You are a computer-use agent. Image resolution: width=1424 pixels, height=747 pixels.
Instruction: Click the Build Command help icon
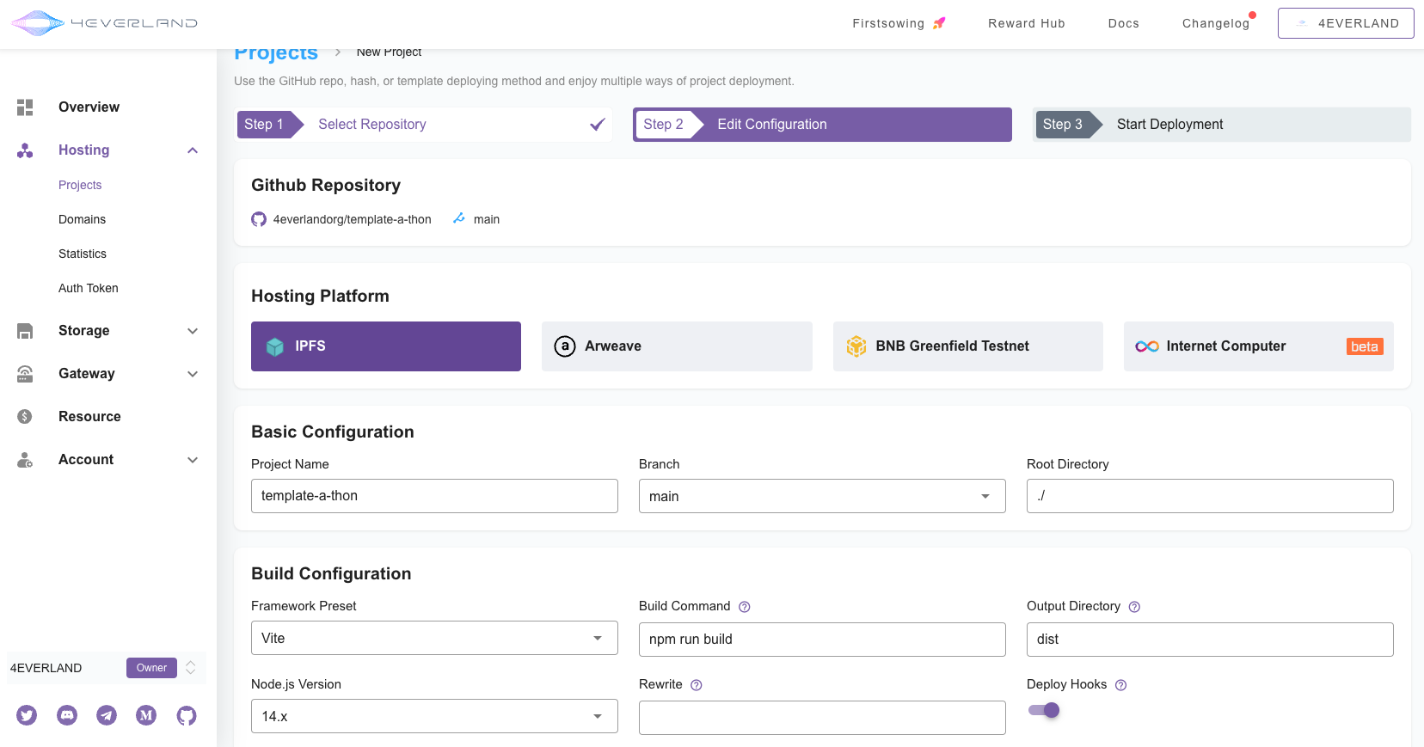pos(745,607)
